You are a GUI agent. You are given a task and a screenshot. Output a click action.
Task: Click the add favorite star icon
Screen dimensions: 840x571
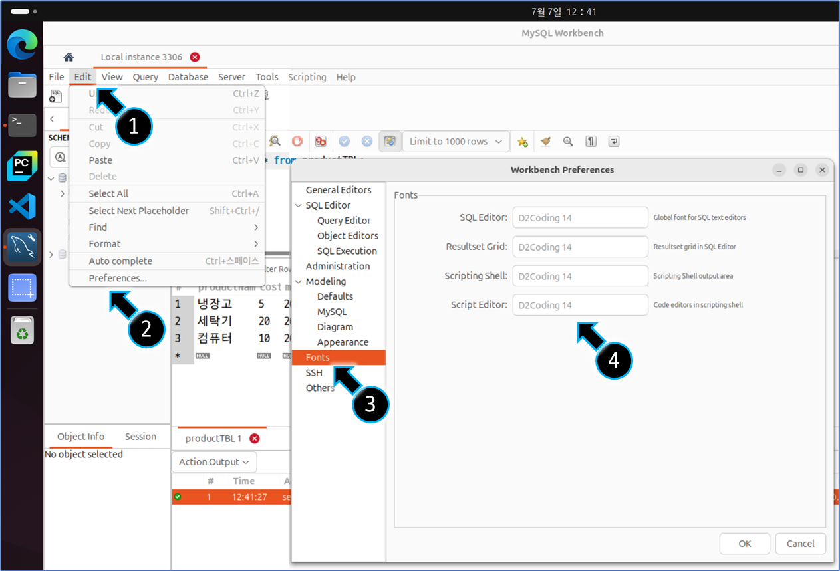tap(523, 142)
